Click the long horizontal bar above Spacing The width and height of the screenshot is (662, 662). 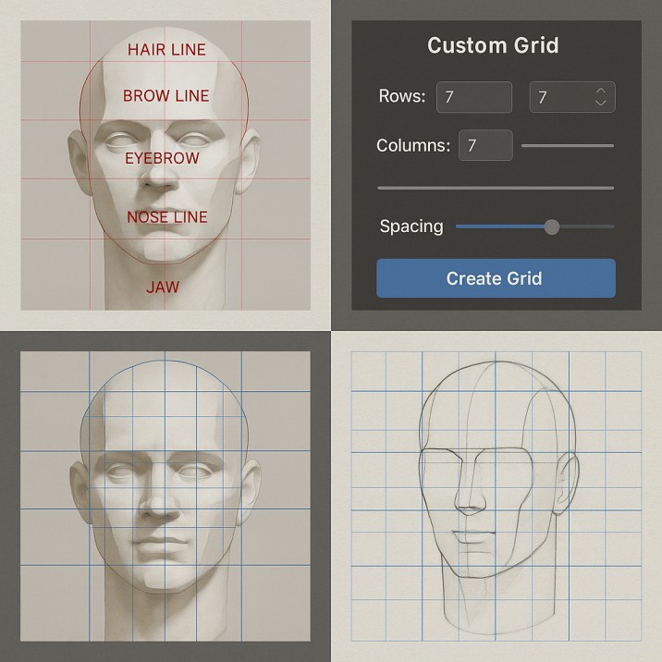(495, 188)
